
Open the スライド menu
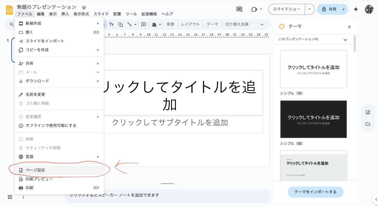pyautogui.click(x=101, y=14)
